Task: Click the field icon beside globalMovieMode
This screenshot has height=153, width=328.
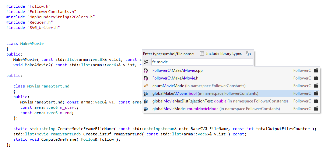Action: (146, 109)
